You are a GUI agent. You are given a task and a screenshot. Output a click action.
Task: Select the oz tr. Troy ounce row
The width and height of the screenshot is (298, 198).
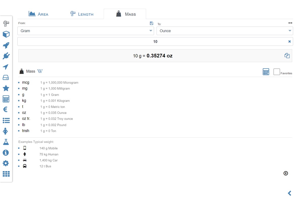[46, 119]
